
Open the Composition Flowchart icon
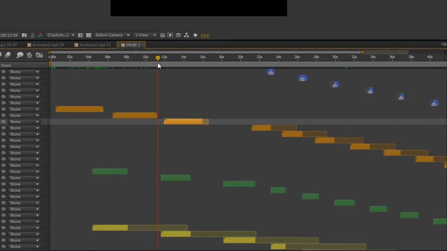click(x=186, y=35)
